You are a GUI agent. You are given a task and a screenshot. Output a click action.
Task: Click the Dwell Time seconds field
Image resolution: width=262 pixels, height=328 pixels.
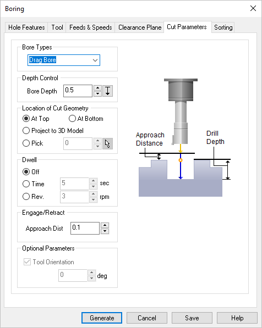(75, 184)
